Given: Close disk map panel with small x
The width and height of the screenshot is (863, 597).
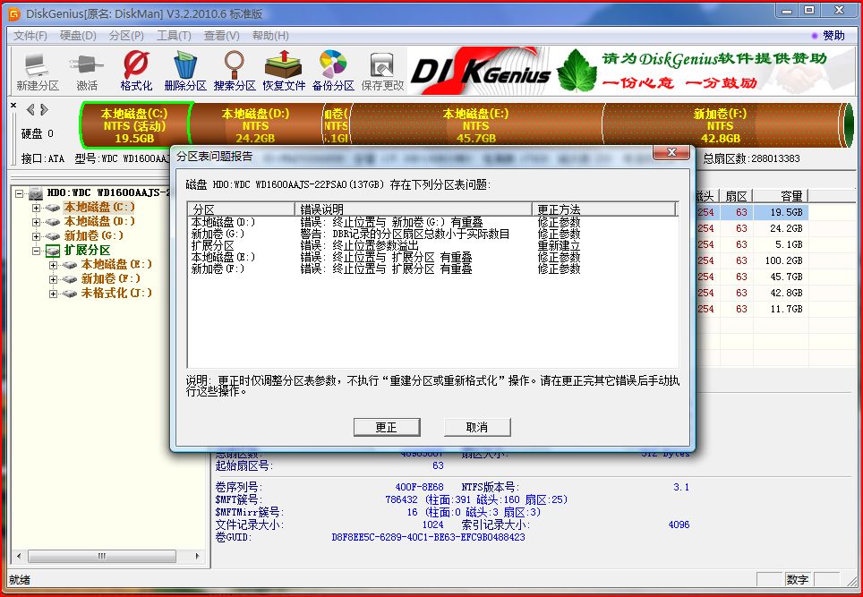Looking at the screenshot, I should (x=13, y=105).
